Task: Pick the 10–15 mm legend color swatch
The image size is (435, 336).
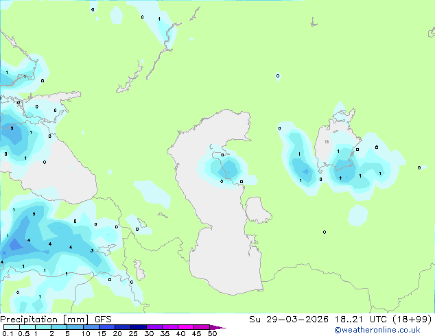Action: coord(91,327)
